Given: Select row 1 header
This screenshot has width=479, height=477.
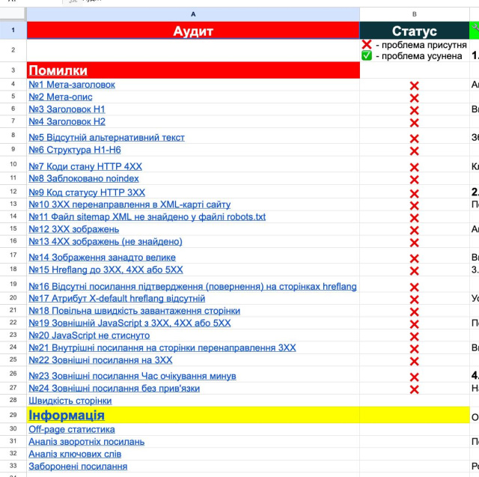Looking at the screenshot, I should (x=13, y=30).
